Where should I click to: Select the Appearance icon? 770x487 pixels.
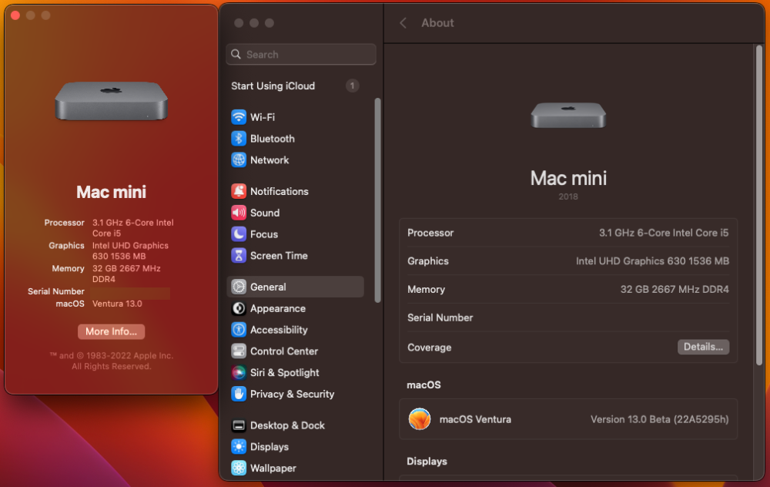pos(239,308)
